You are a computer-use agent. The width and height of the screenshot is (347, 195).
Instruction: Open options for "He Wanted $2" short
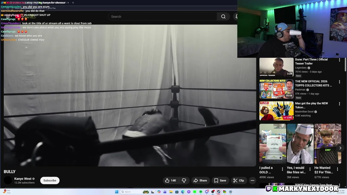tap(338, 169)
